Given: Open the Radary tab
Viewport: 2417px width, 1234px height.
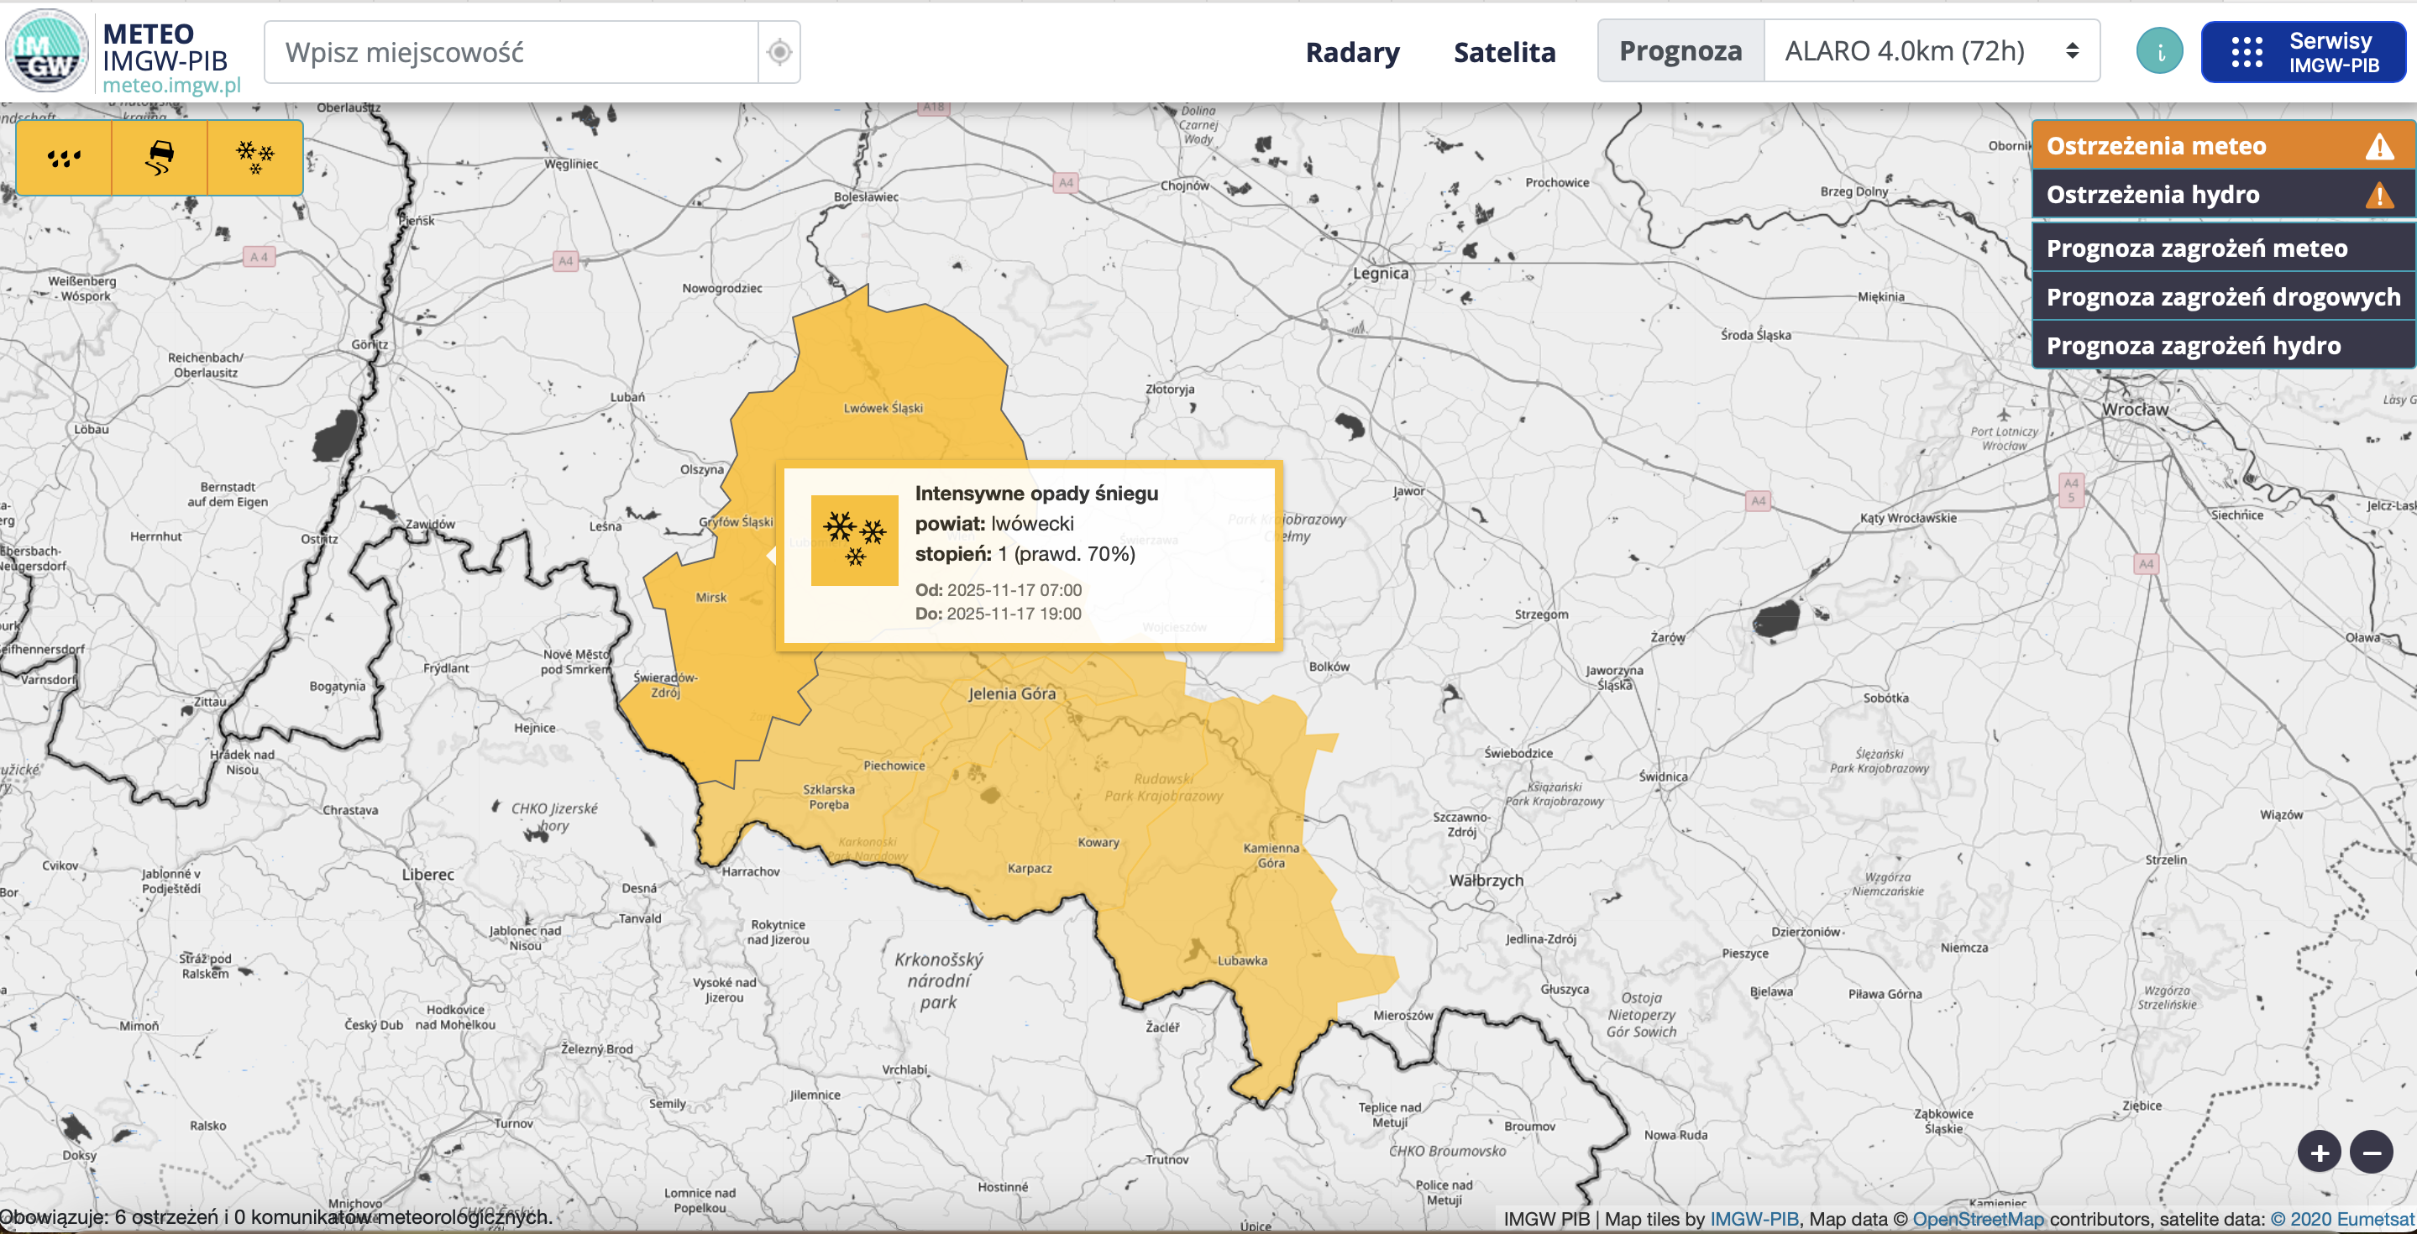Looking at the screenshot, I should click(1352, 53).
